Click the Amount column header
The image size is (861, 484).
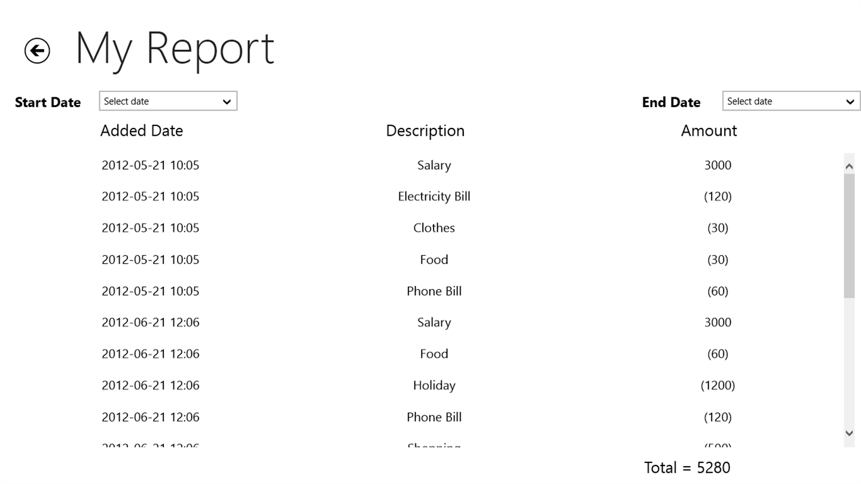[709, 131]
